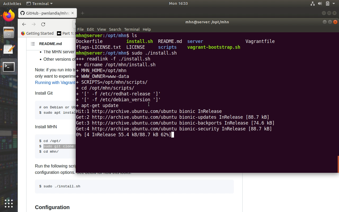Select the Terminal icon in dock
Screen dimensions: 339x212
coord(9,67)
